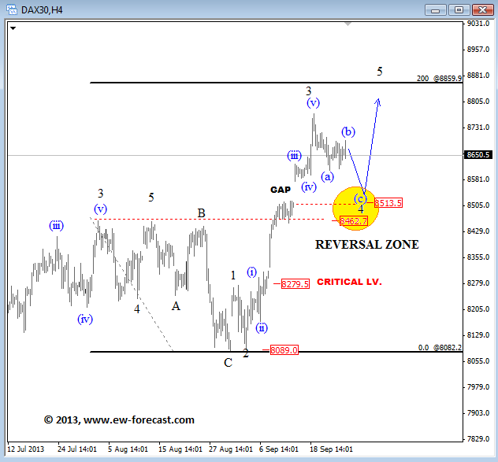Screen dimensions: 498x462
Task: Click the '27 Aug 14:01' time axis label
Action: tap(231, 449)
